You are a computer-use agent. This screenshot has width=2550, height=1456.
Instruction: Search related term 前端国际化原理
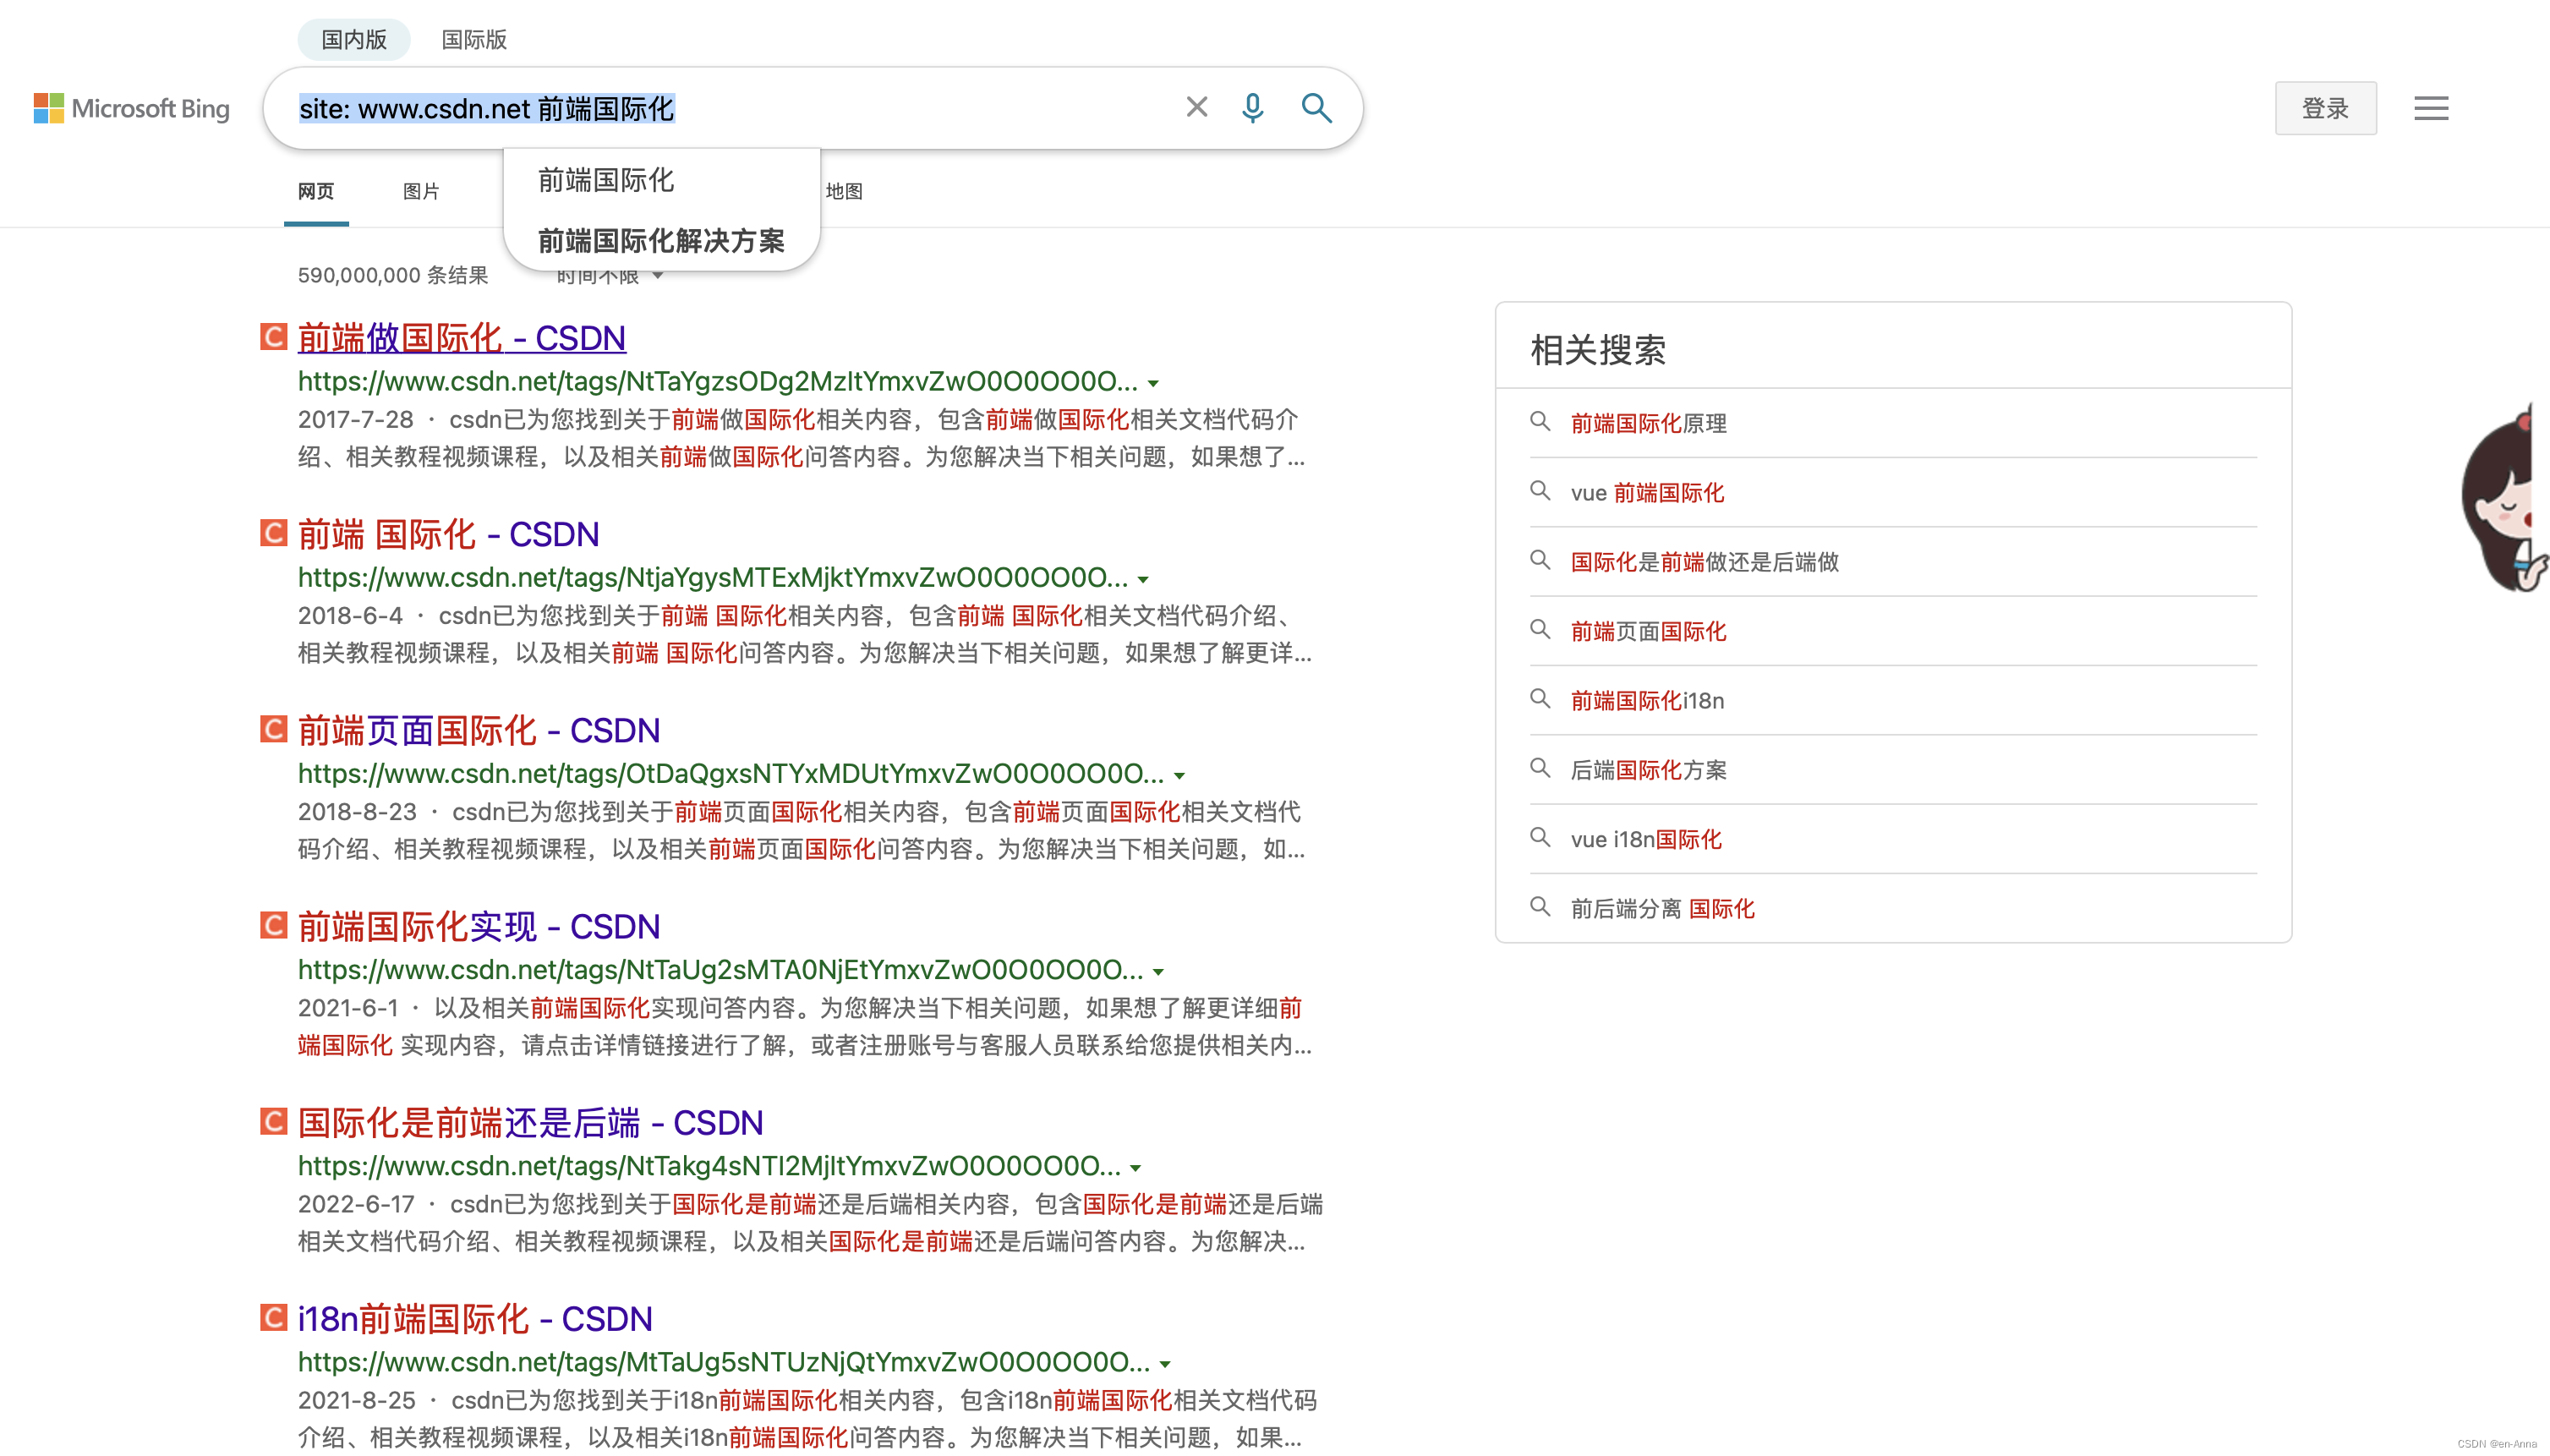pos(1648,423)
